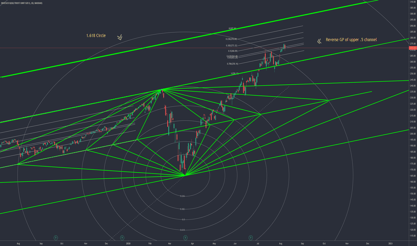Click the red current price label on axis
417x246 pixels.
[x=413, y=48]
